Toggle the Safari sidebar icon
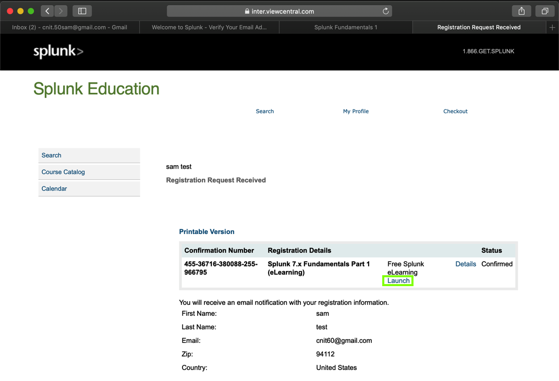 tap(82, 11)
